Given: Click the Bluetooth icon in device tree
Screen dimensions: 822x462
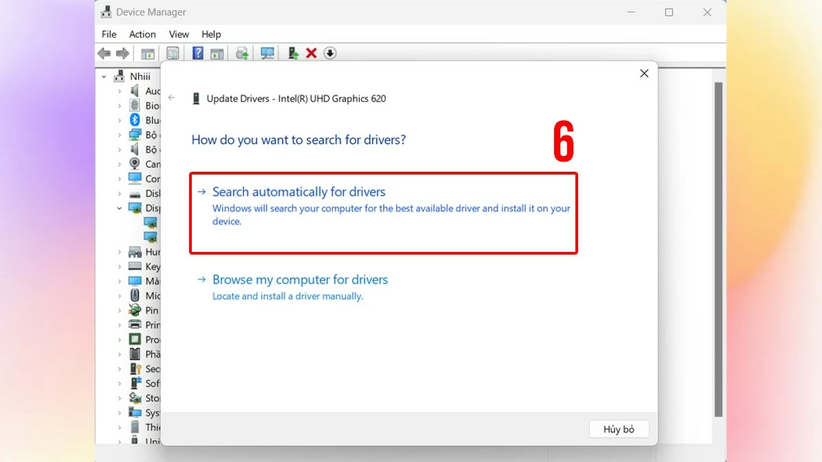Looking at the screenshot, I should point(135,120).
